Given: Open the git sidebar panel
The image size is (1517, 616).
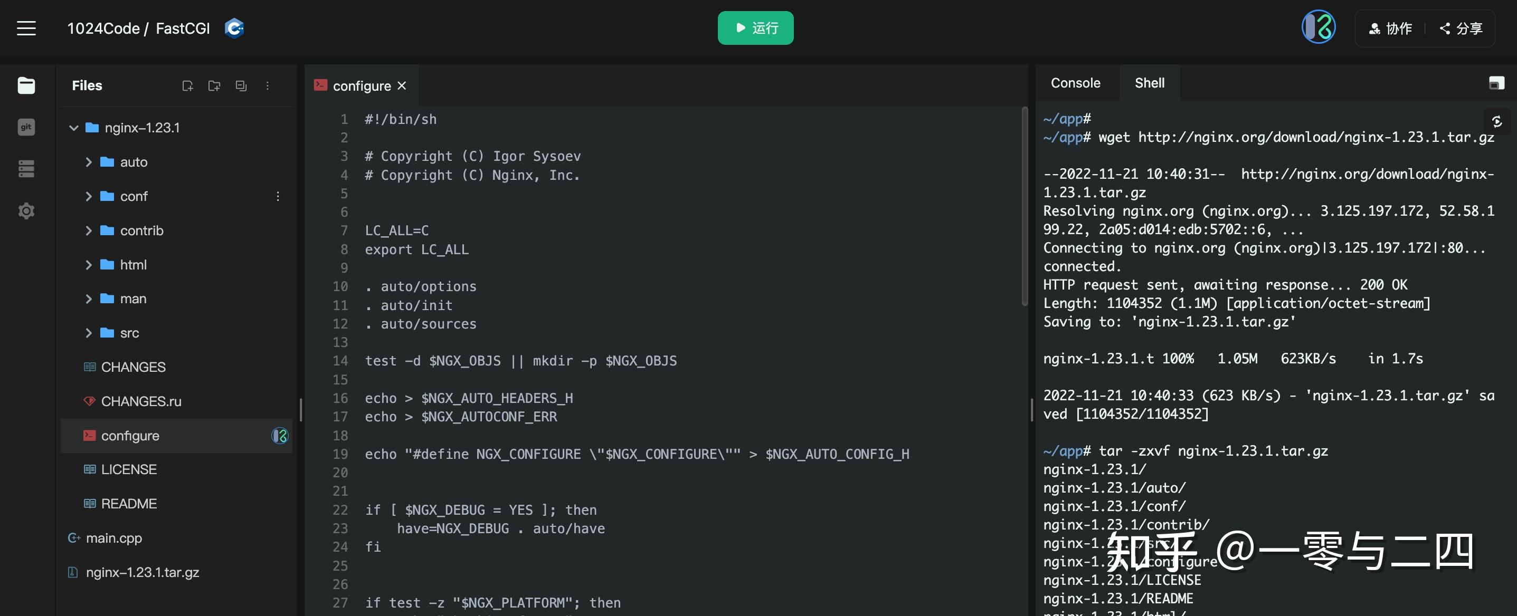Looking at the screenshot, I should point(26,127).
